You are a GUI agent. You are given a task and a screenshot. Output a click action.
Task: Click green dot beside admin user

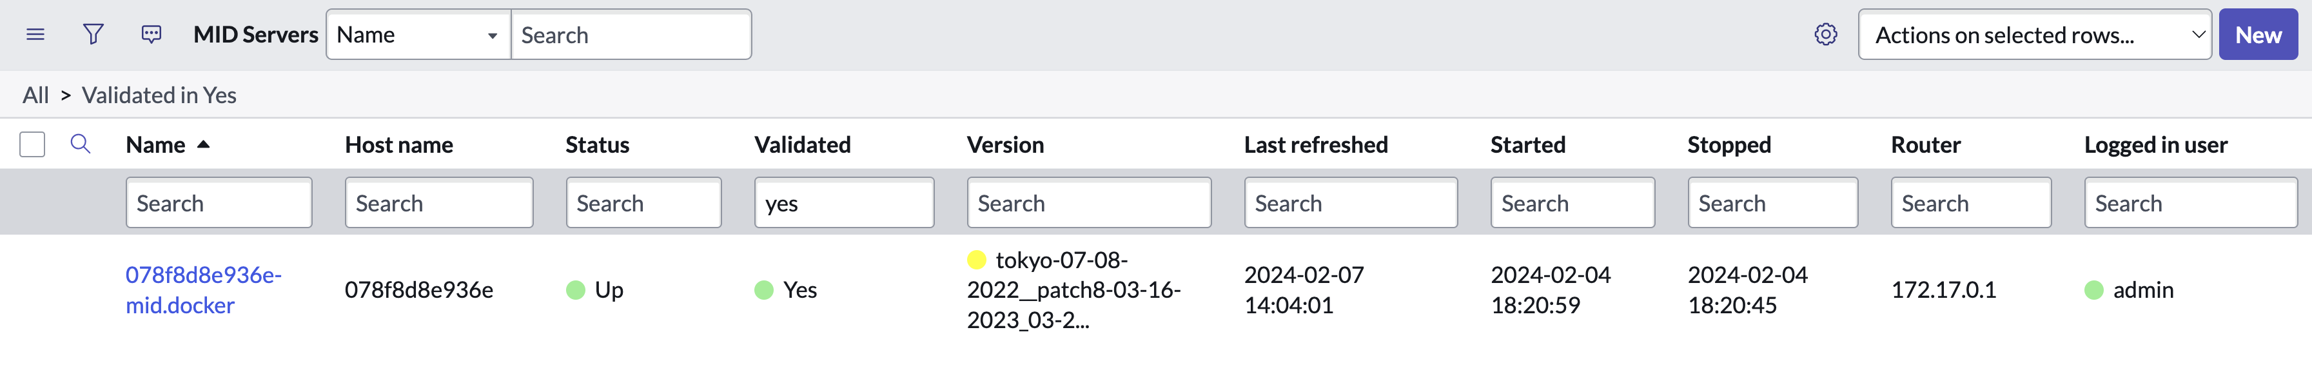click(x=2094, y=290)
